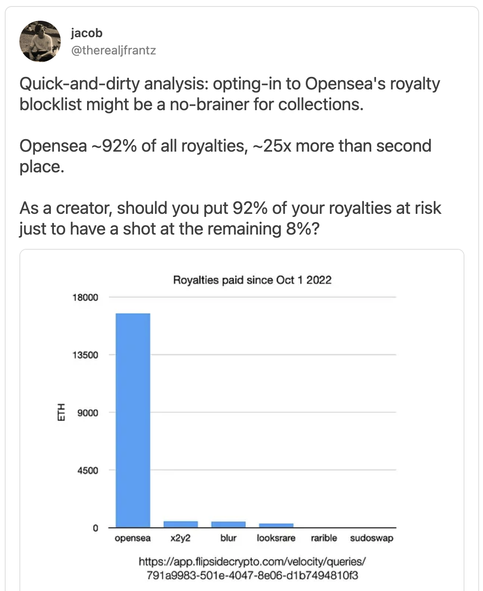Viewport: 483px width, 591px height.
Task: Click the "looksrare" x-axis label
Action: click(x=276, y=538)
